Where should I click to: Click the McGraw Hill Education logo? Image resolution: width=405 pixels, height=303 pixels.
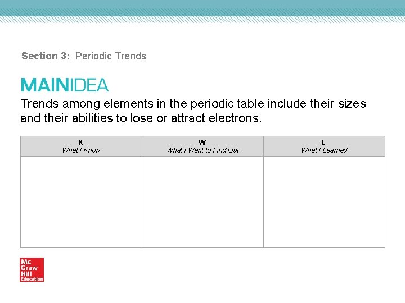32,269
